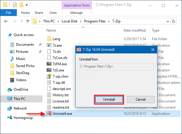Viewport: 182px width, 134px height.
Task: Open the Saved Pictures sidebar folder
Action: point(25,66)
